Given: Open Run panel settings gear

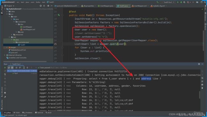Looking at the screenshot, I should pyautogui.click(x=199, y=64).
